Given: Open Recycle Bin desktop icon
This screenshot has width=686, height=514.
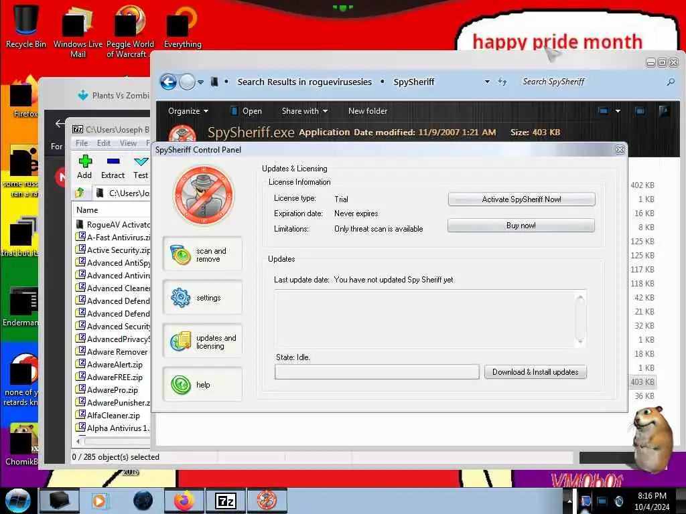Looking at the screenshot, I should point(26,26).
